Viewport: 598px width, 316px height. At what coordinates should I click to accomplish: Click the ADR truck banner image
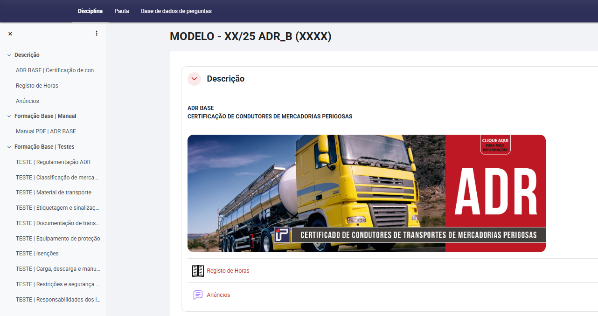click(366, 193)
